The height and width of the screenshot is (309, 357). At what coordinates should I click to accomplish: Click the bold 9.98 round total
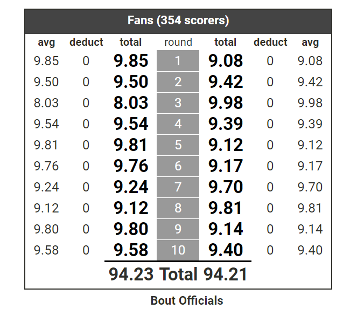pos(226,103)
